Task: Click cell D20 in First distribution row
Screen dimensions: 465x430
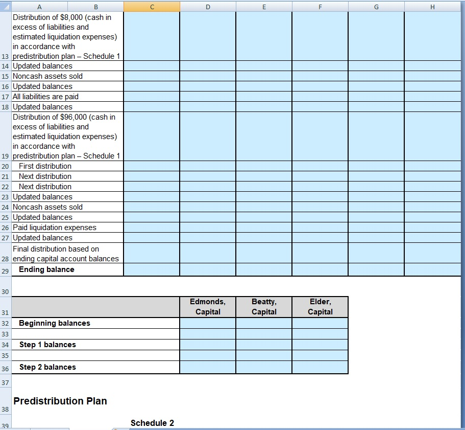Action: click(x=208, y=166)
